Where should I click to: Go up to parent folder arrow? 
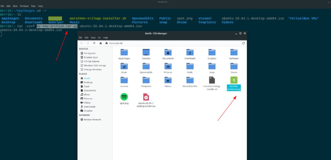tap(94, 43)
